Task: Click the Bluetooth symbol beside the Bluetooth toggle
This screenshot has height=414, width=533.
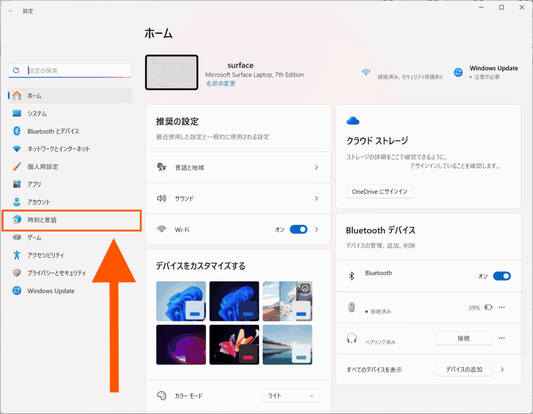Action: (x=351, y=276)
